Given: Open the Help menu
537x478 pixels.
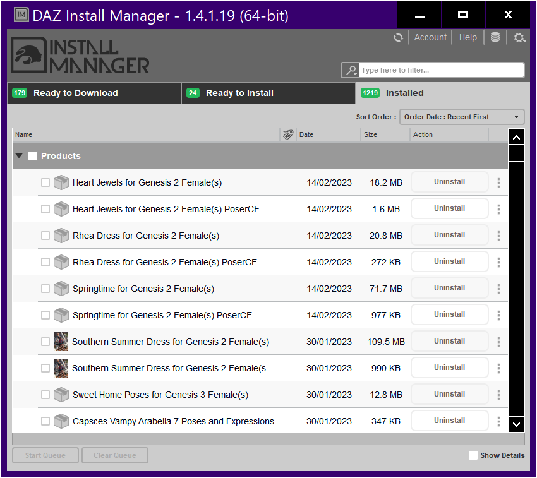Looking at the screenshot, I should click(468, 37).
